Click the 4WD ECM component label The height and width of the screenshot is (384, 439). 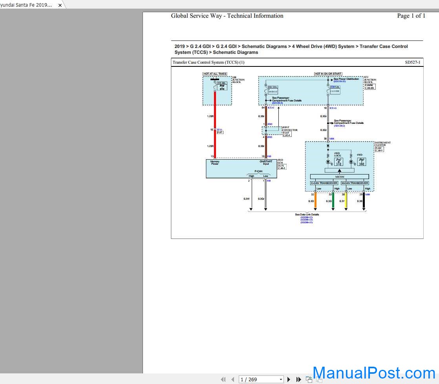pos(280,161)
